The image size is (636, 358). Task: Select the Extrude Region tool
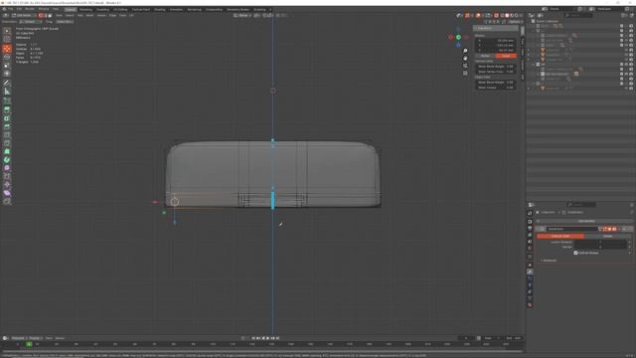coord(7,110)
